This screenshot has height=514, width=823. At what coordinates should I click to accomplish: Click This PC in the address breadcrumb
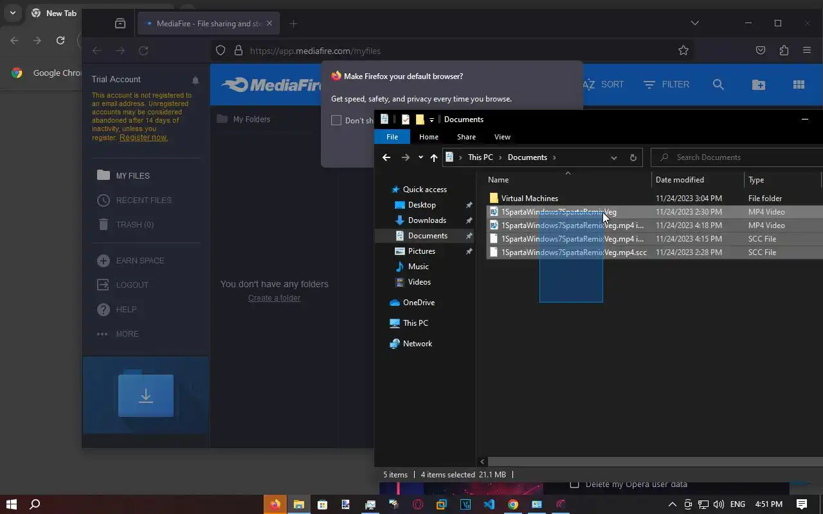coord(480,157)
